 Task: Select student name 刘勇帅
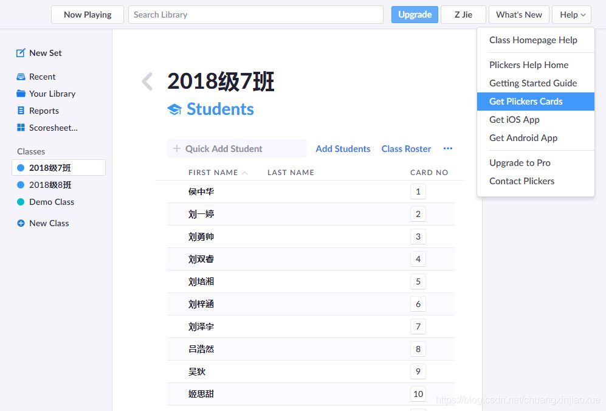(x=201, y=237)
